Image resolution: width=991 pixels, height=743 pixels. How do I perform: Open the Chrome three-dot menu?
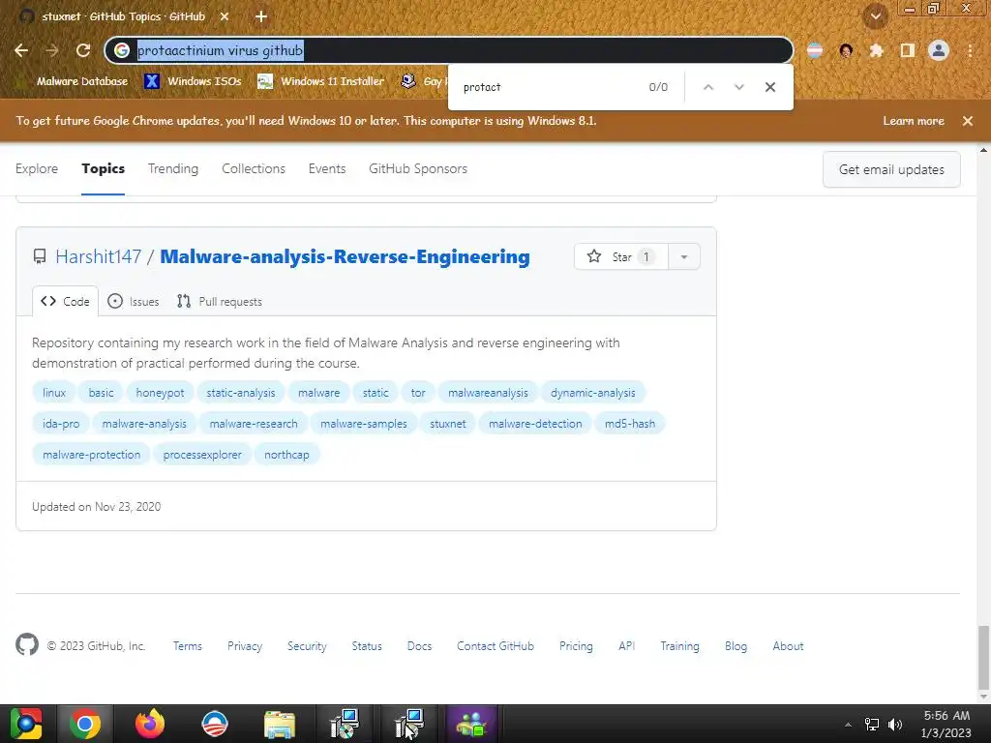pyautogui.click(x=970, y=50)
